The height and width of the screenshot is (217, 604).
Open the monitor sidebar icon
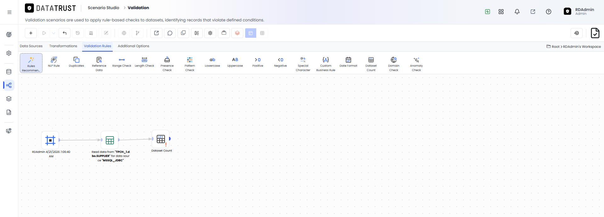coord(9,131)
